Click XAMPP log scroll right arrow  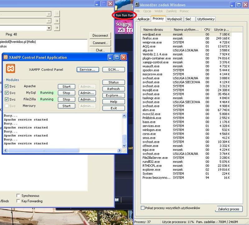(x=119, y=150)
